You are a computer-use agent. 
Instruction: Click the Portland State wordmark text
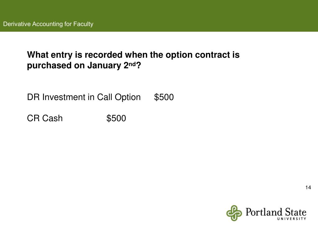click(x=276, y=212)
